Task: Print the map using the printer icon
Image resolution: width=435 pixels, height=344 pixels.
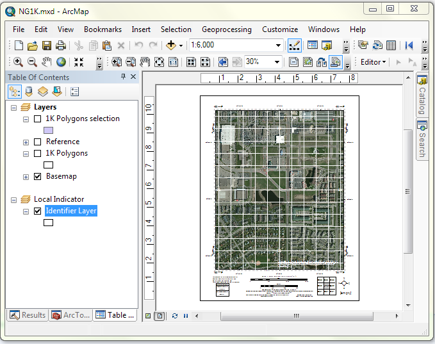Action: pyautogui.click(x=61, y=45)
